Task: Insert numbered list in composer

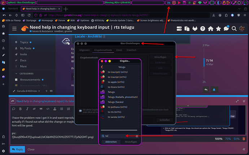Action: point(69,109)
